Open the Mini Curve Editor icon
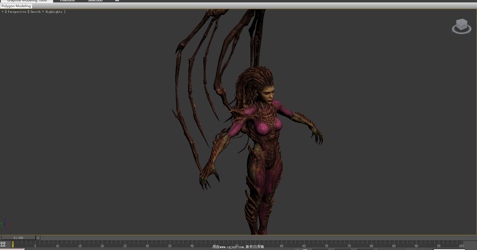The image size is (477, 250). click(3, 244)
